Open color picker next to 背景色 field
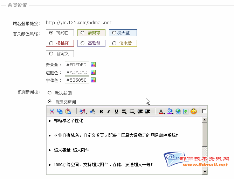This screenshot has width=234, height=179. (93, 65)
